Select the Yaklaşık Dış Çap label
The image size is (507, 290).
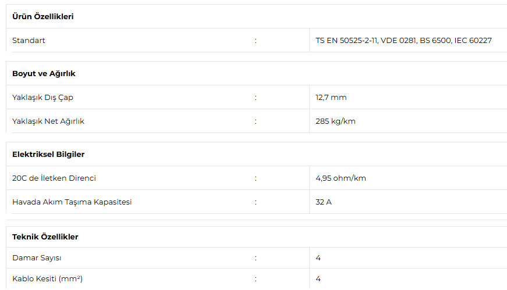[42, 98]
